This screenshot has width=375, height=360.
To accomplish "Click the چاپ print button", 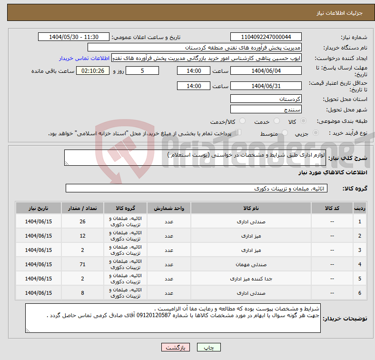I will tap(209, 347).
